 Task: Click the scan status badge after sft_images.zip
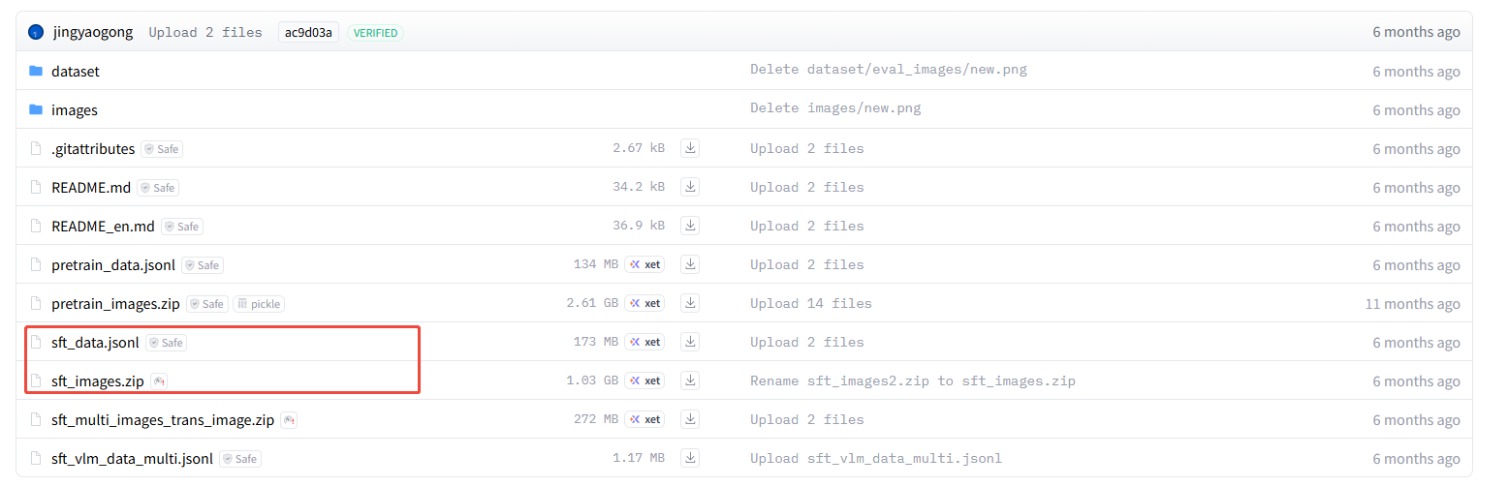click(159, 381)
